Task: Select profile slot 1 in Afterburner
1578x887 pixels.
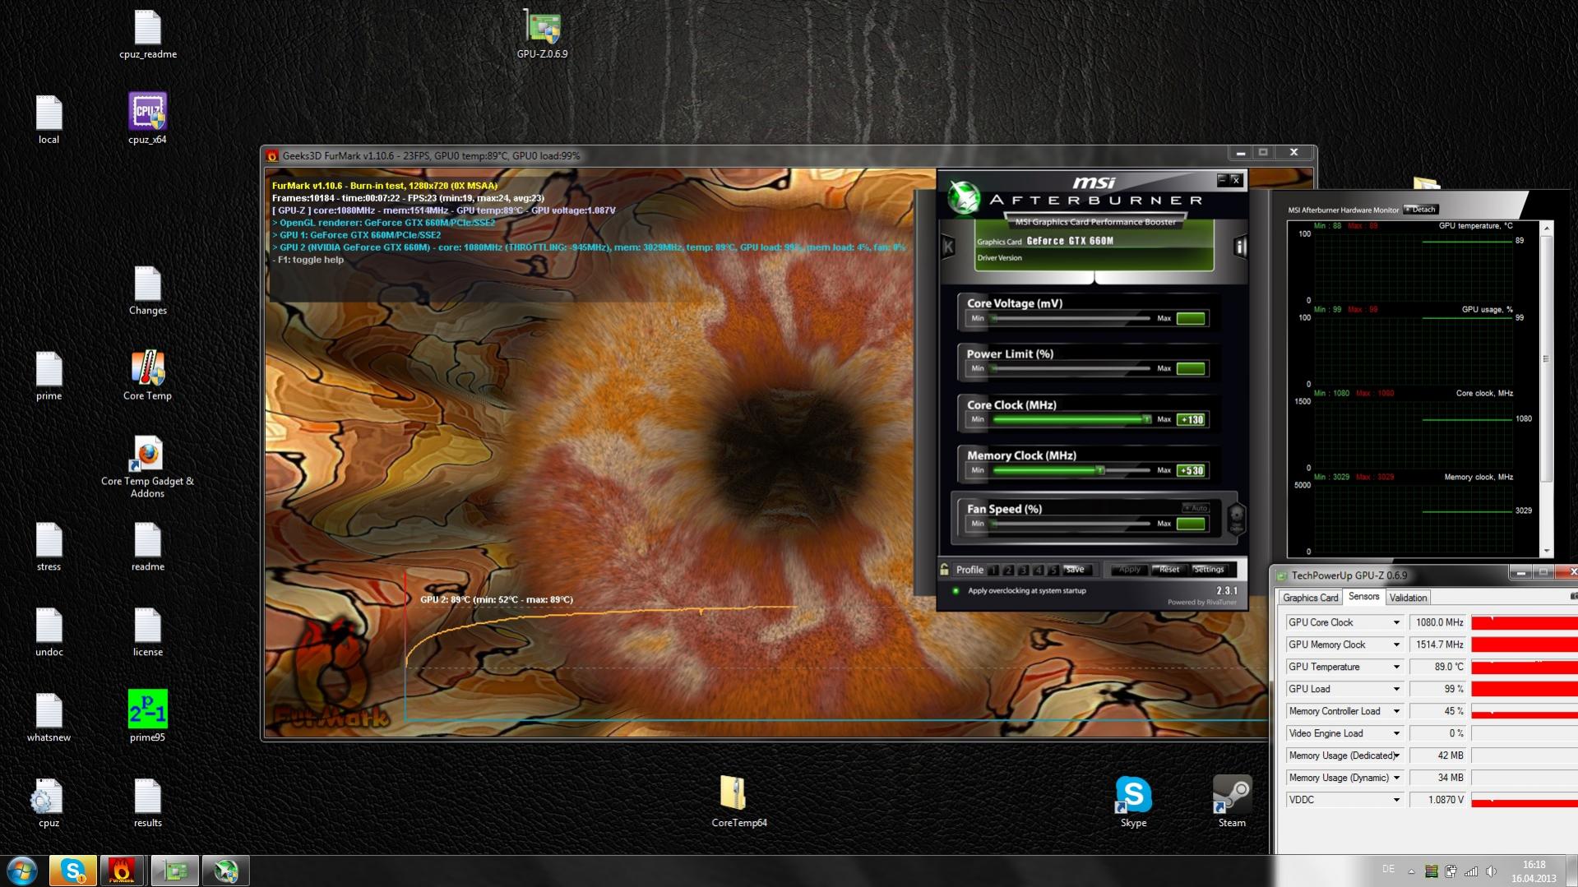Action: click(x=993, y=570)
